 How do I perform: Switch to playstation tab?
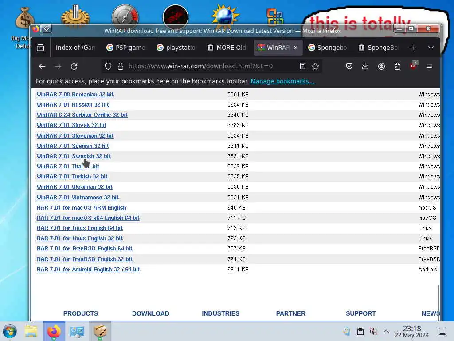(176, 48)
